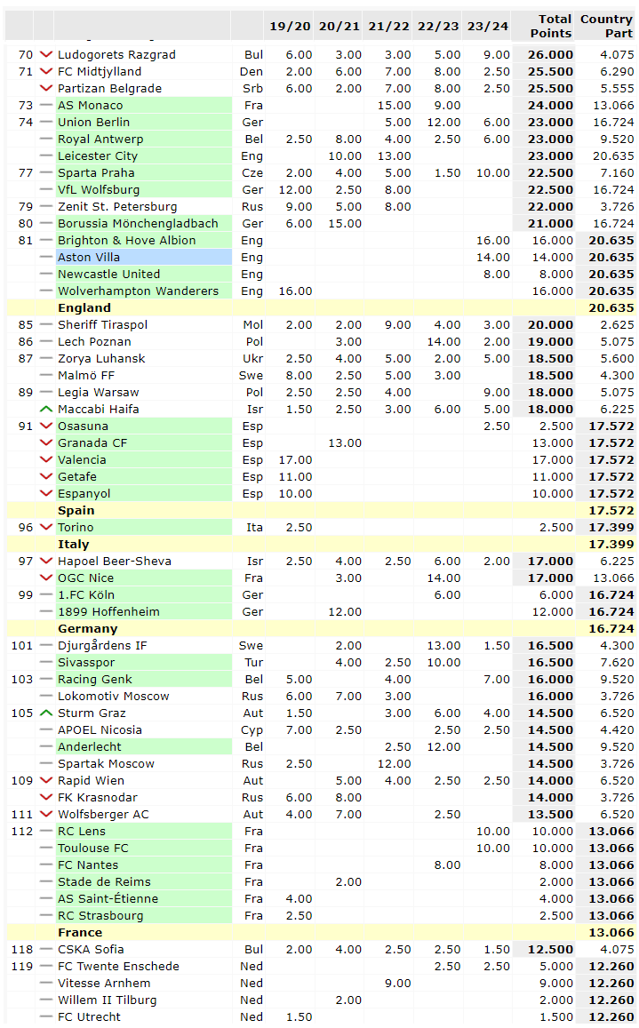
Task: Click Spartak Moscow's 12.00 season value
Action: 395,763
